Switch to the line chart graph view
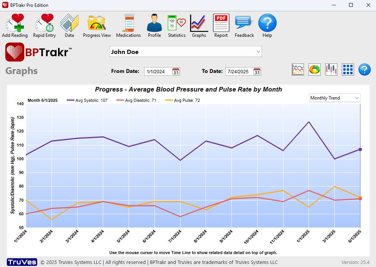The width and height of the screenshot is (376, 267). click(298, 70)
